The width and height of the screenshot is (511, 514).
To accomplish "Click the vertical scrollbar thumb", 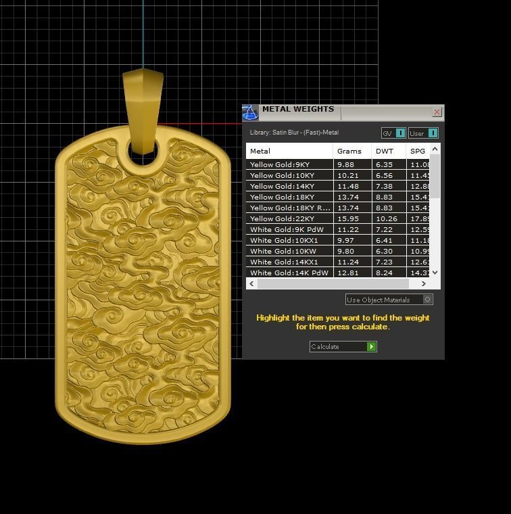I will click(x=435, y=176).
